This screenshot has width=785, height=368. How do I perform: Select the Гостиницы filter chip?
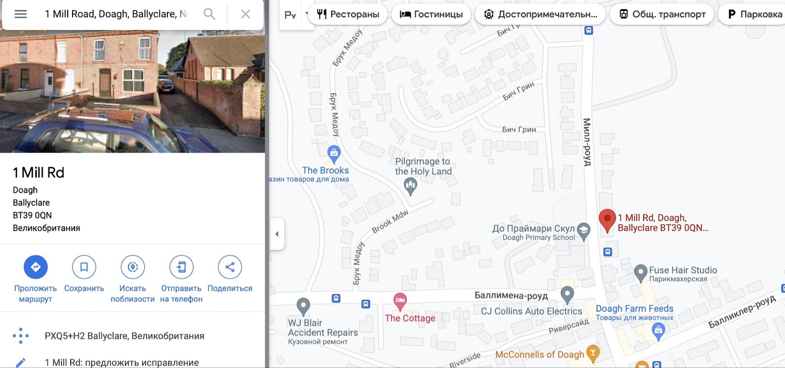click(x=431, y=14)
